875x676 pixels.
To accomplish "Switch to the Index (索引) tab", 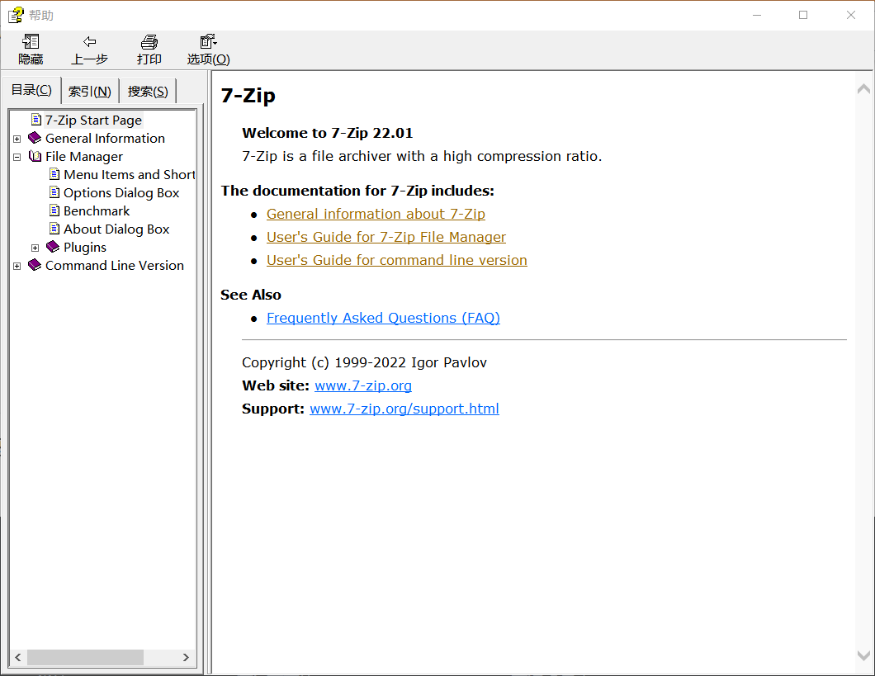I will pyautogui.click(x=89, y=92).
